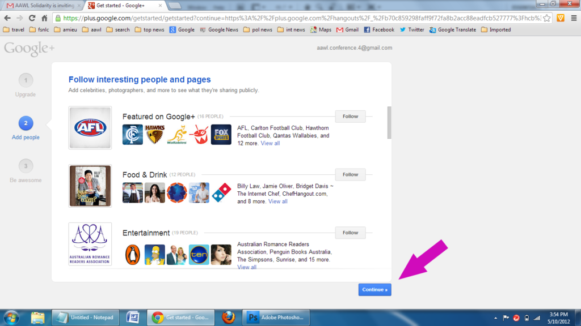This screenshot has height=326, width=581.
Task: Open the Qantas Wallabies icon
Action: click(177, 135)
